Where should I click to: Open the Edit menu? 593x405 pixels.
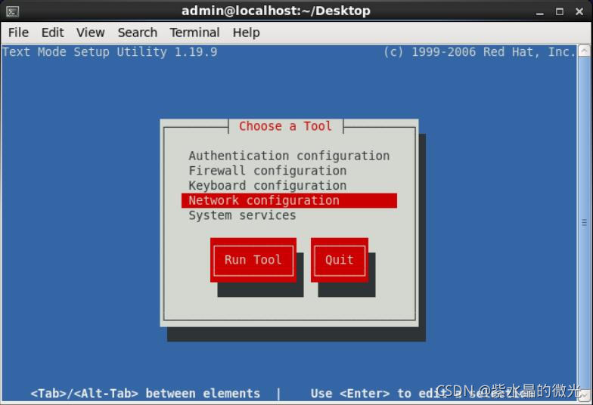click(53, 33)
